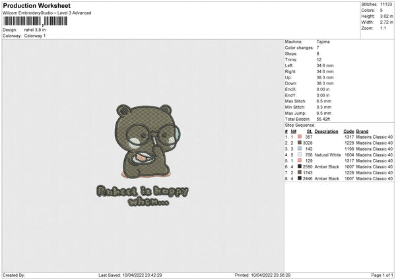
Task: Click the 'Up:' measurement label
Action: [288, 77]
